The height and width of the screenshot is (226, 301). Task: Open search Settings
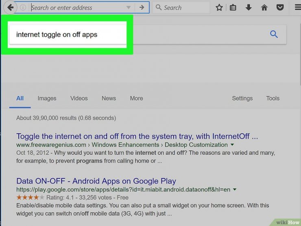coord(242,98)
